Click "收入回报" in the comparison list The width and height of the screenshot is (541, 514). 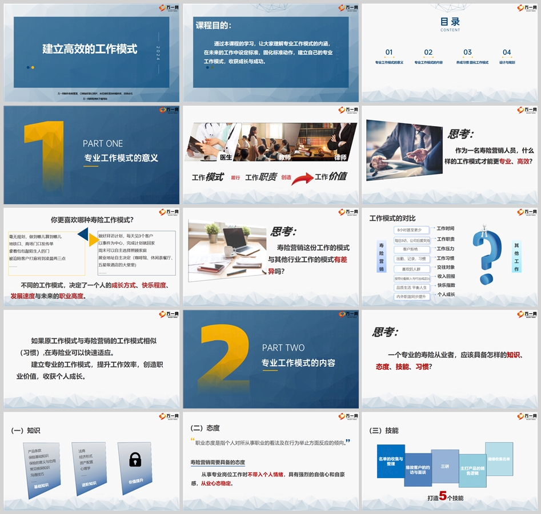446,276
